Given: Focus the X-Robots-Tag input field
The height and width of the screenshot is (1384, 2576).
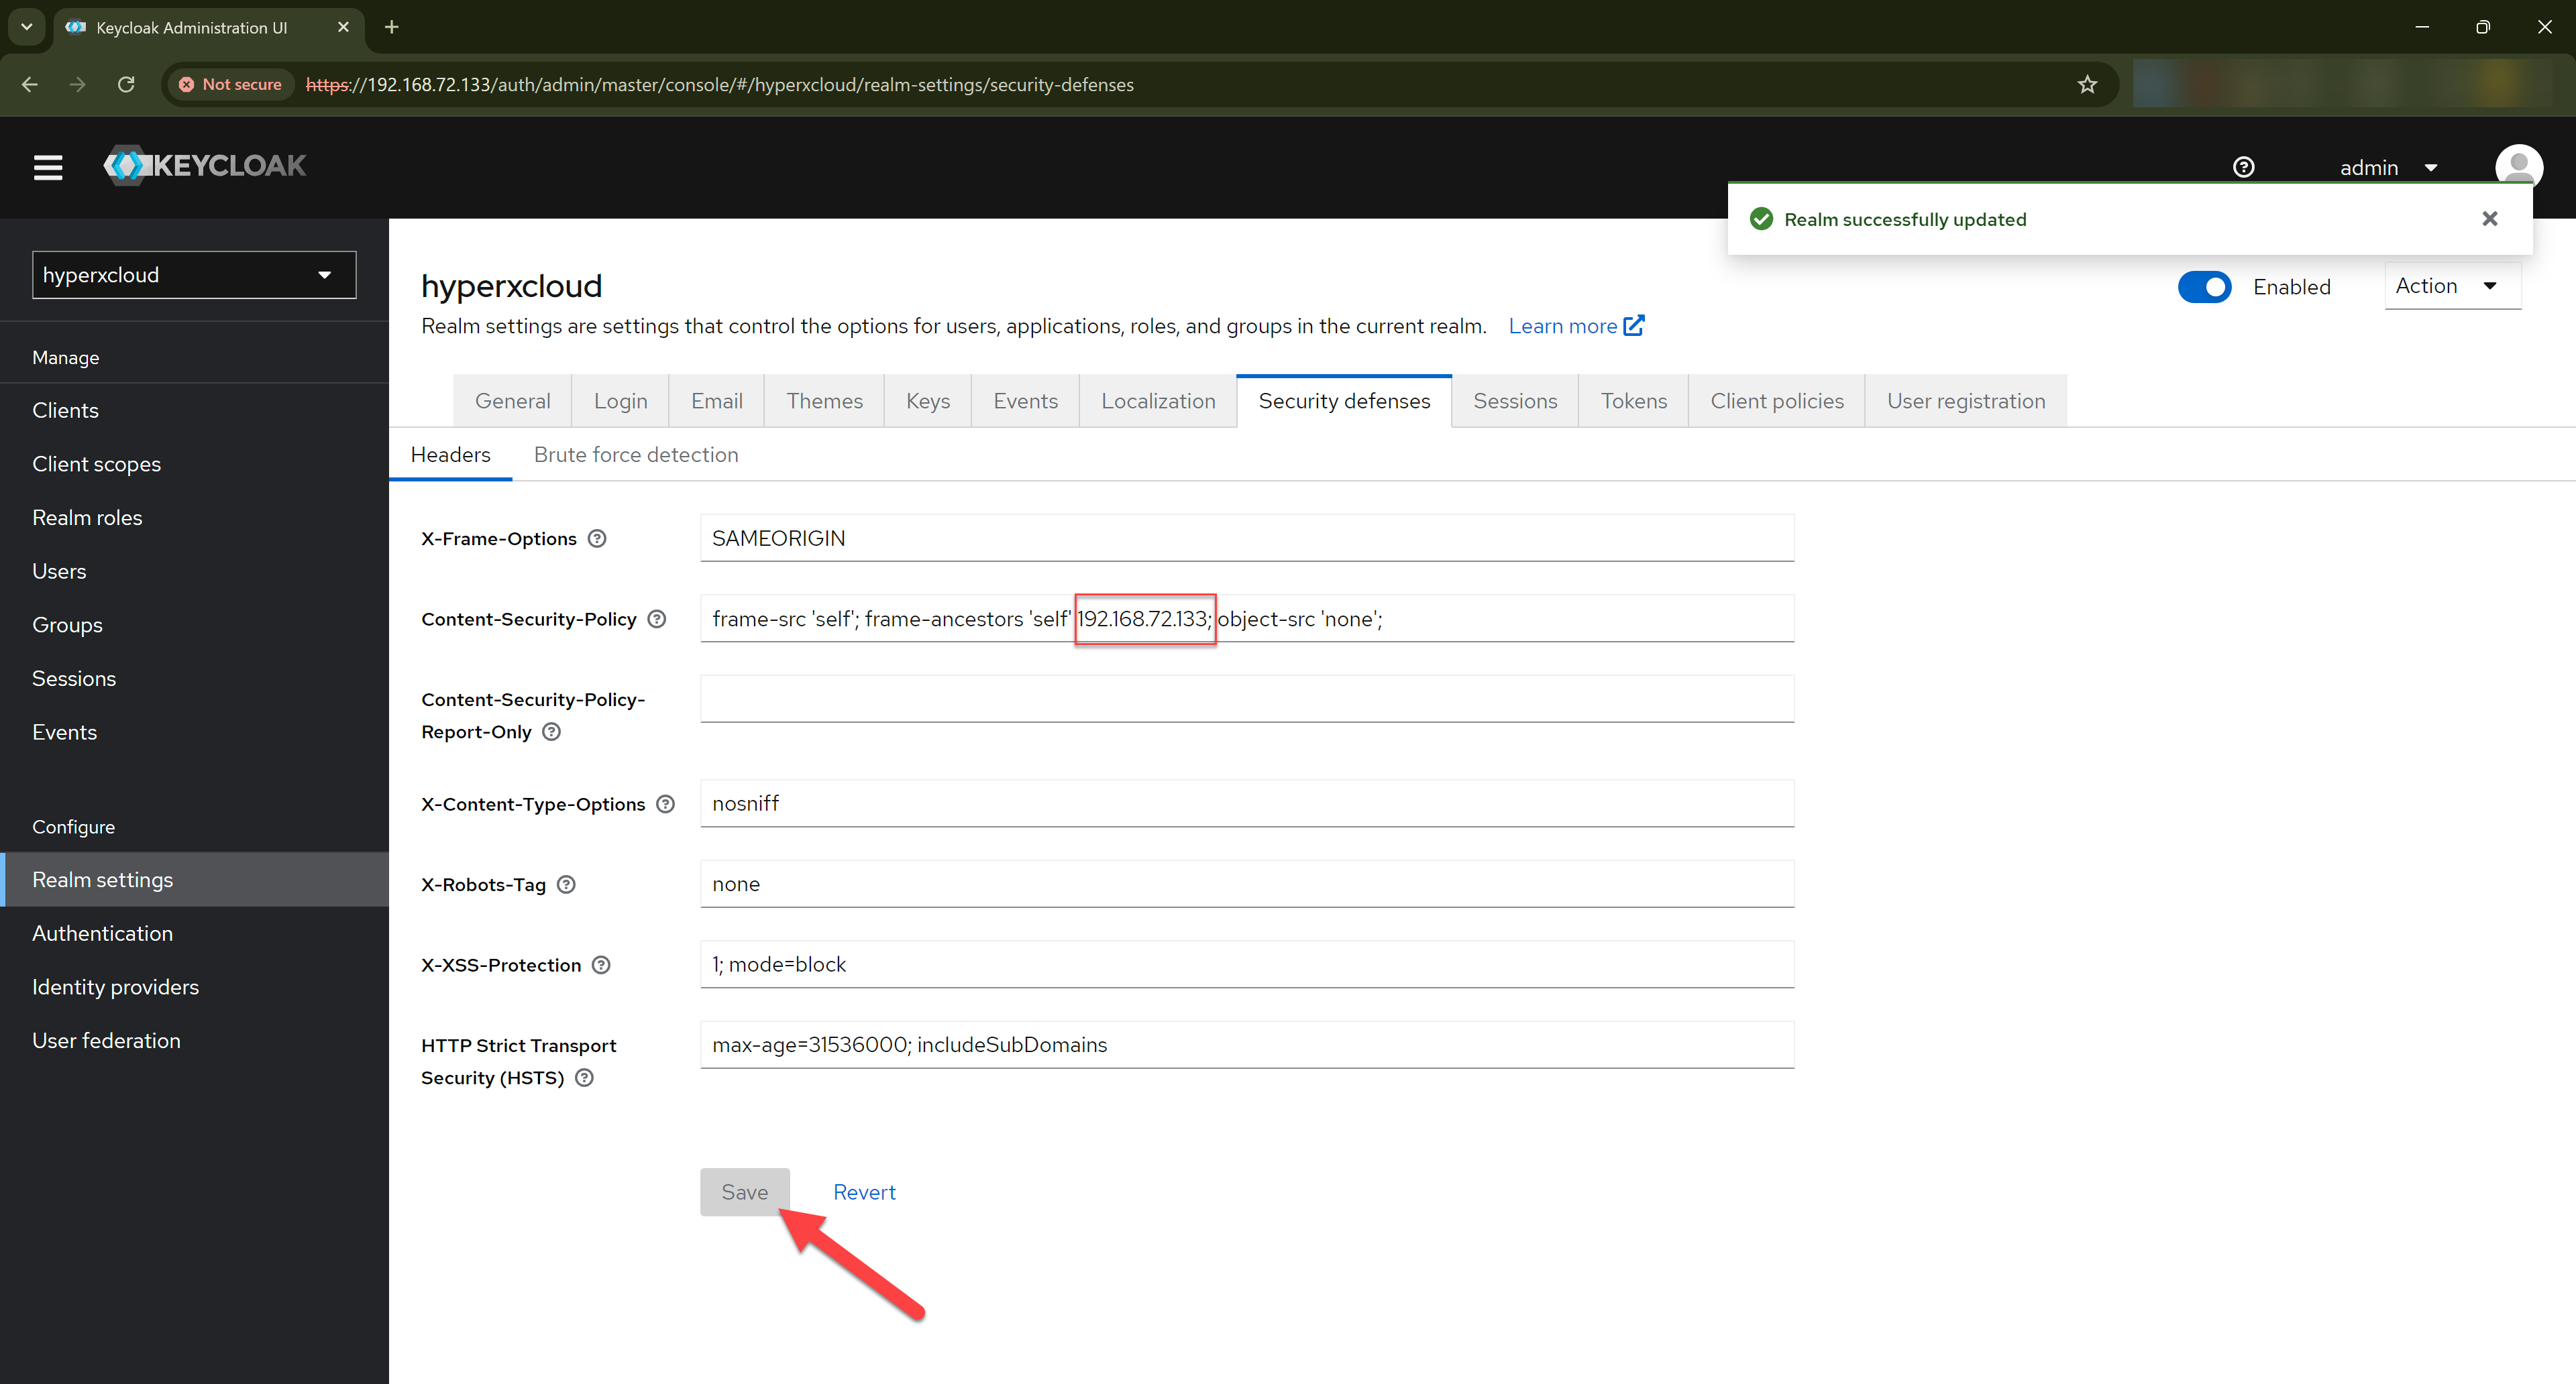Looking at the screenshot, I should [x=1247, y=884].
